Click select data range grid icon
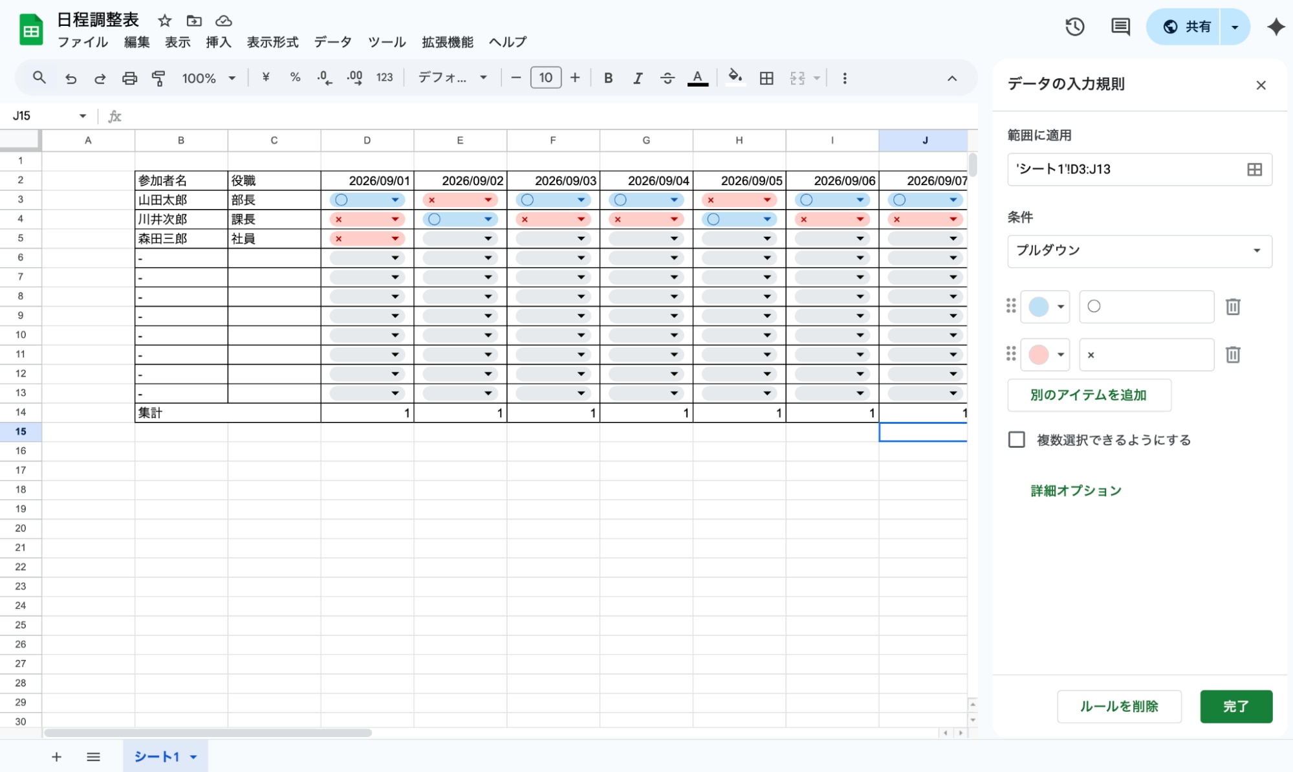This screenshot has height=772, width=1293. tap(1254, 170)
